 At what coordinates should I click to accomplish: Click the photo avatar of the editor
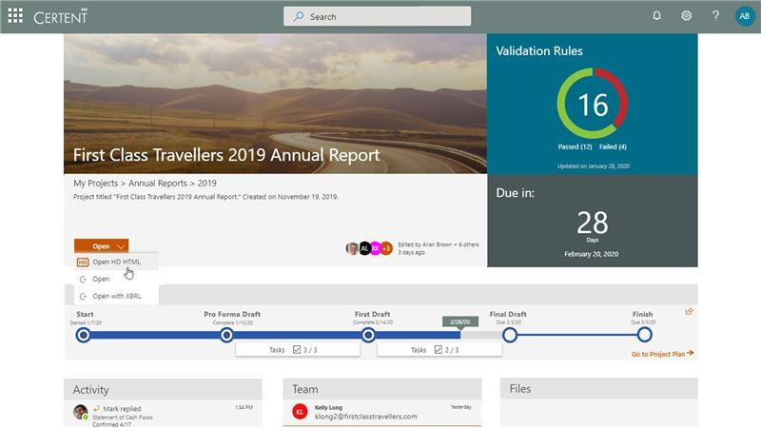(x=352, y=248)
